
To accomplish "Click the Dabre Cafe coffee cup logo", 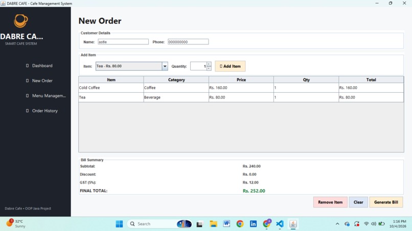I will pyautogui.click(x=21, y=21).
